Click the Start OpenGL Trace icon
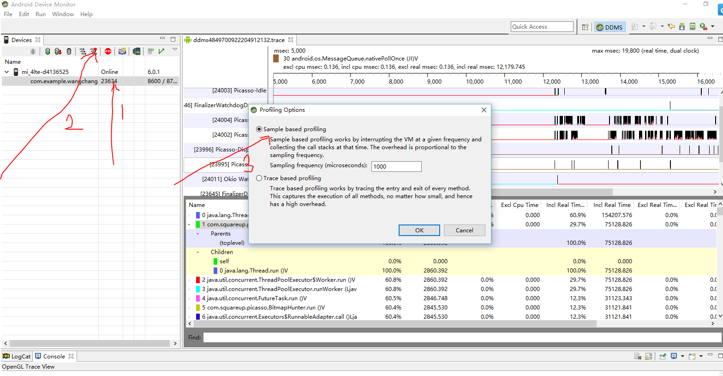This screenshot has width=723, height=376. pyautogui.click(x=161, y=51)
